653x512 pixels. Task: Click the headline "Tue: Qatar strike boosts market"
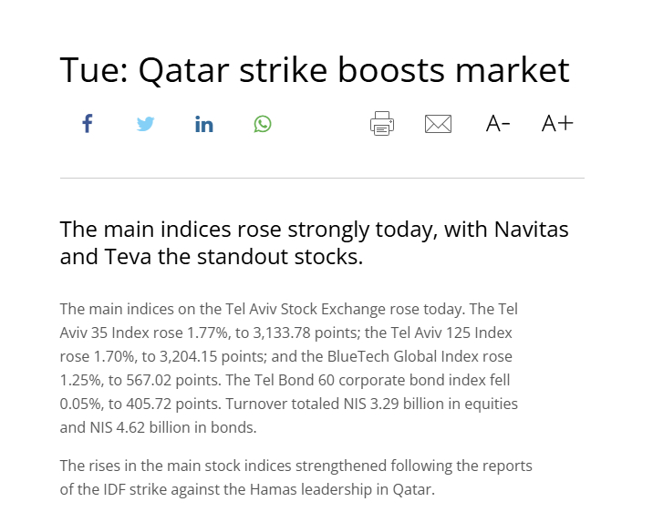(315, 70)
